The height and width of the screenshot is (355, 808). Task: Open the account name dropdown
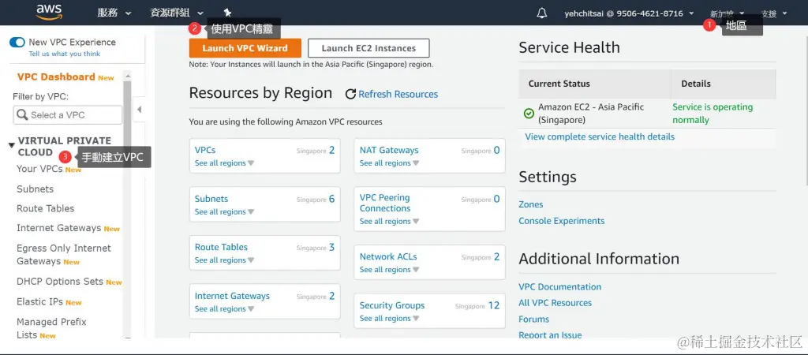[629, 13]
